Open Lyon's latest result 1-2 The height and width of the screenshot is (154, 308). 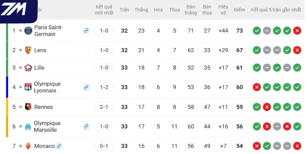pyautogui.click(x=104, y=87)
